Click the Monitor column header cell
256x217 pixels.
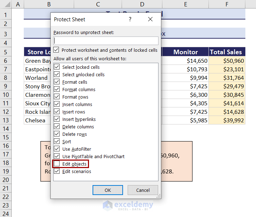(185, 52)
